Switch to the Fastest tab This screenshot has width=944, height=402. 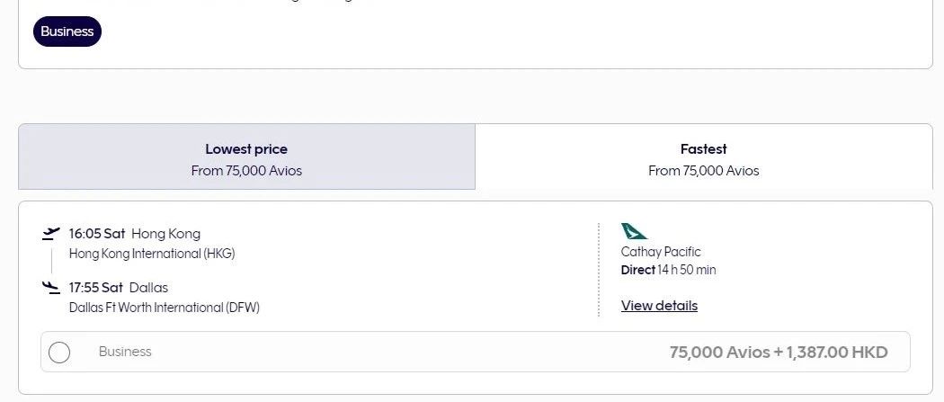(703, 157)
